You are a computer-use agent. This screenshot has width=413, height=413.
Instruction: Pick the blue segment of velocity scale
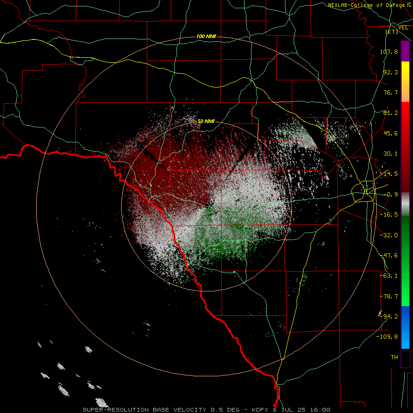(x=405, y=327)
